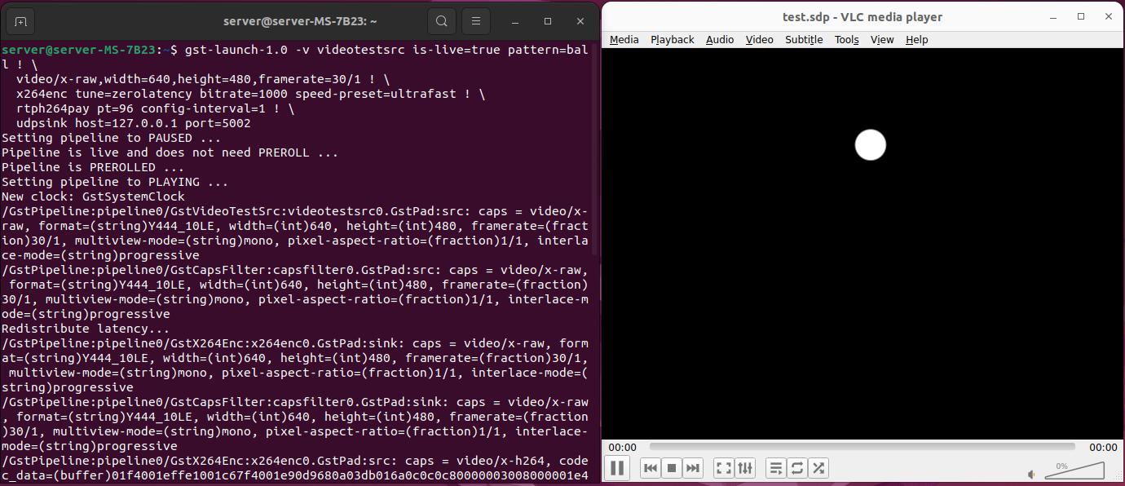1125x486 pixels.
Task: Click 'Setting pipeline to PLAYING' line
Action: coord(115,182)
